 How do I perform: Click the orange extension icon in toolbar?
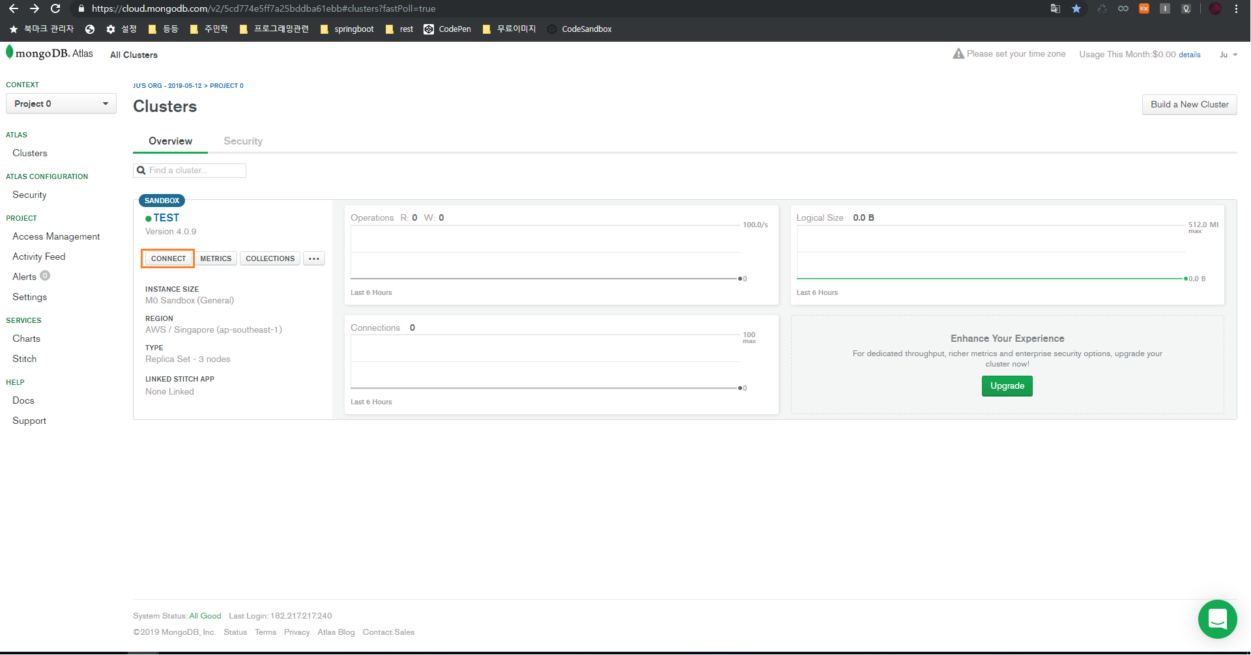pyautogui.click(x=1143, y=8)
